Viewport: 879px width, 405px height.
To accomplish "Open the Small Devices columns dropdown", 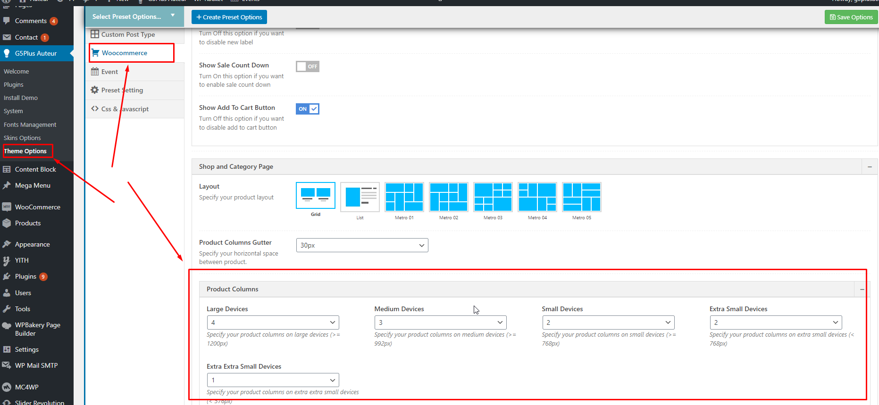I will coord(608,322).
